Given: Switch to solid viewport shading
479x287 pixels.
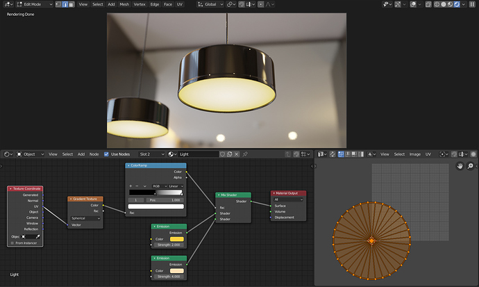Looking at the screenshot, I should pos(444,4).
